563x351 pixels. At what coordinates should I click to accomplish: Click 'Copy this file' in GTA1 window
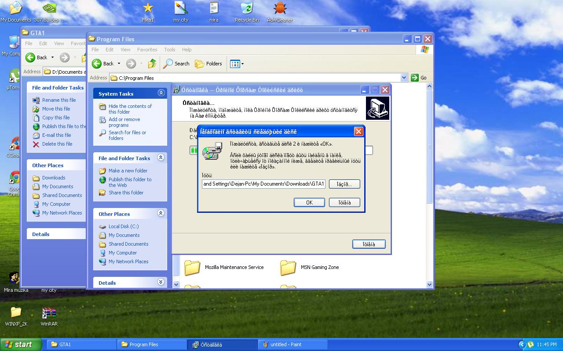56,118
